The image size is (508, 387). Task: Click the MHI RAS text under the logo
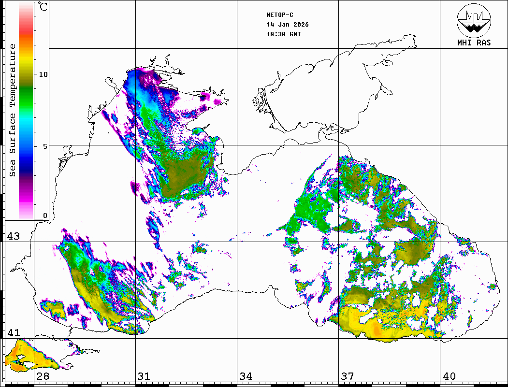tap(474, 43)
